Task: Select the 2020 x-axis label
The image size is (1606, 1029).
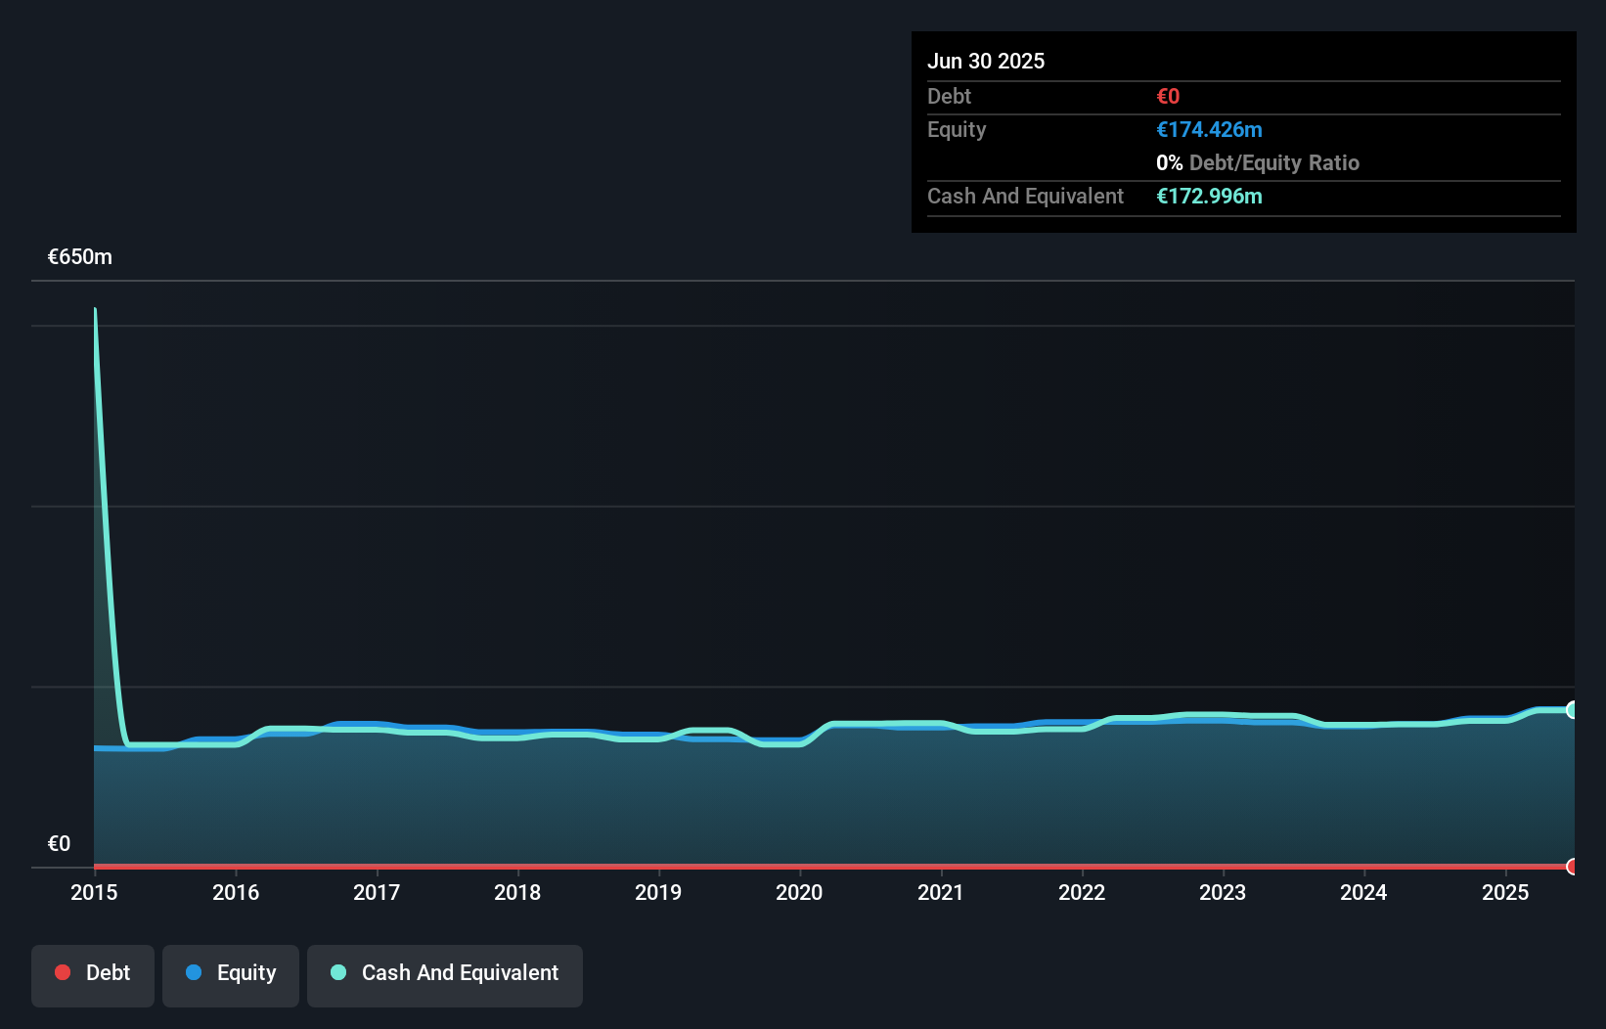Action: 799,892
